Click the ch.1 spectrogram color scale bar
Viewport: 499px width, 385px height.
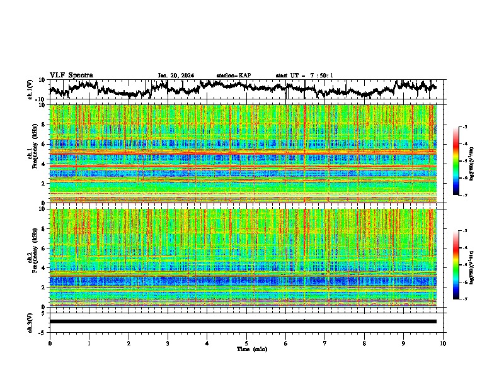click(456, 161)
